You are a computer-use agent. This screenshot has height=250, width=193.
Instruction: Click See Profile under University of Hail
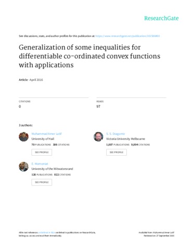point(42,152)
